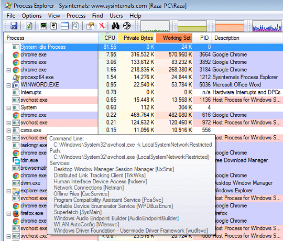
Task: Click the Chrome icon of PID 3892
Action: [x=16, y=62]
